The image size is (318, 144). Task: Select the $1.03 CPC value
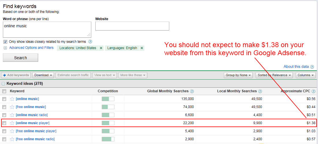[x=311, y=131]
